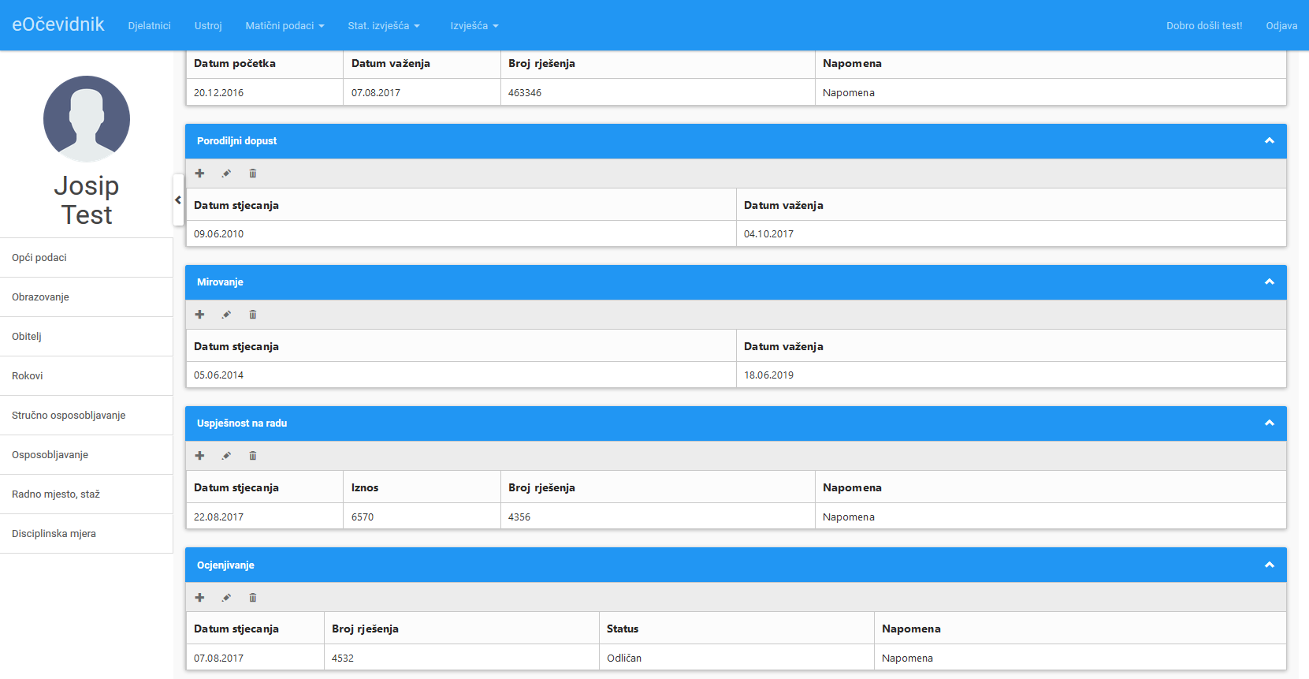This screenshot has height=679, width=1309.
Task: Add a new Porodiljni dopust record
Action: point(200,173)
